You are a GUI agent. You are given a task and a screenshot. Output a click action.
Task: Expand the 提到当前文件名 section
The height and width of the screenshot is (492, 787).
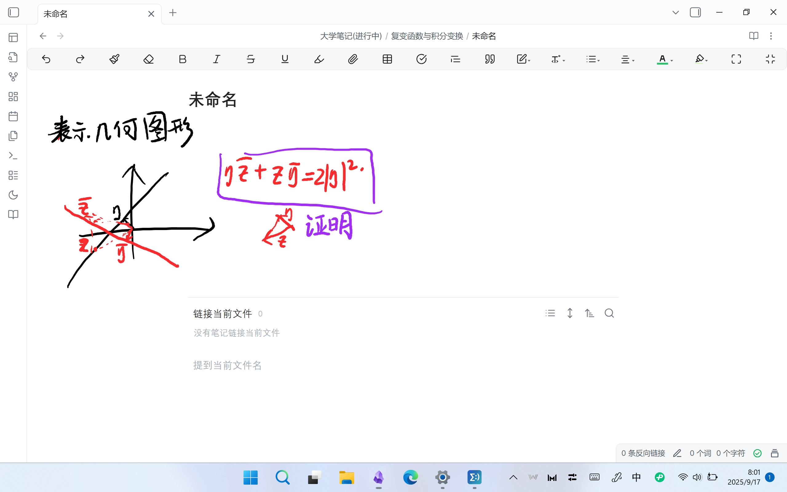coord(227,365)
